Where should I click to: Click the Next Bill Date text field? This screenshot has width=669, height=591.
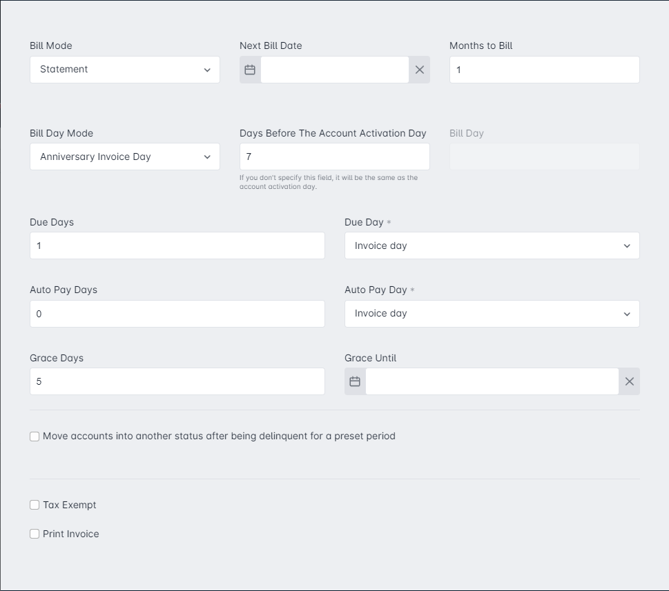pyautogui.click(x=335, y=70)
